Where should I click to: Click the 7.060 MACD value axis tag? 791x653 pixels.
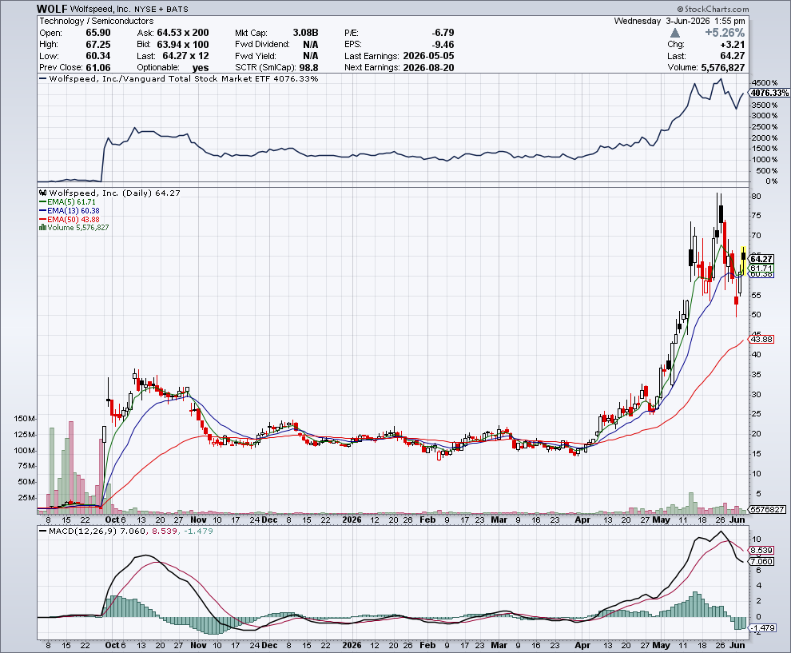[x=761, y=561]
